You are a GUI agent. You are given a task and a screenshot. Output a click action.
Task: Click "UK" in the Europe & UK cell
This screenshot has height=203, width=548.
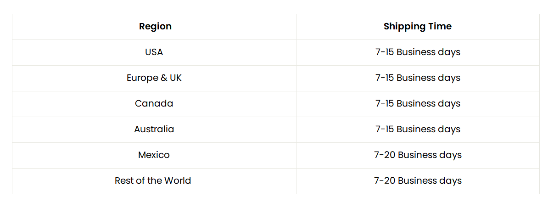click(x=176, y=78)
